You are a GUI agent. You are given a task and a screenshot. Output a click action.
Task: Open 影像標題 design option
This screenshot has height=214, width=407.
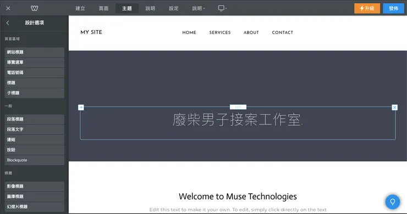[x=34, y=186]
